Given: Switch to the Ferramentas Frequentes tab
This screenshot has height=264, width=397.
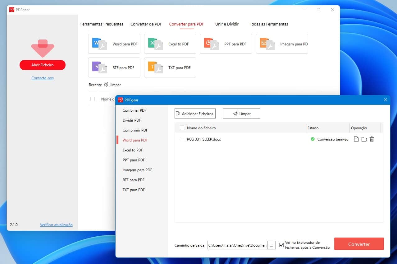Looking at the screenshot, I should pyautogui.click(x=102, y=24).
